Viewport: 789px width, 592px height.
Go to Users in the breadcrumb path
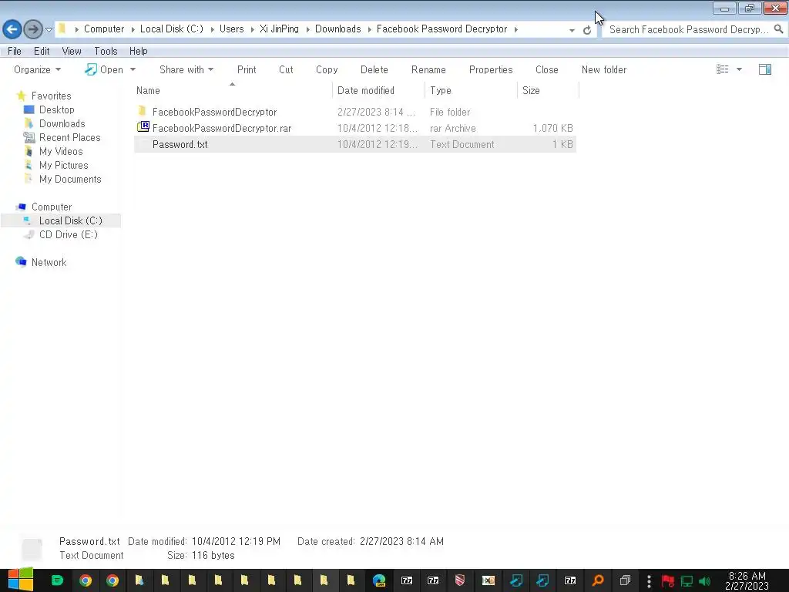(231, 29)
